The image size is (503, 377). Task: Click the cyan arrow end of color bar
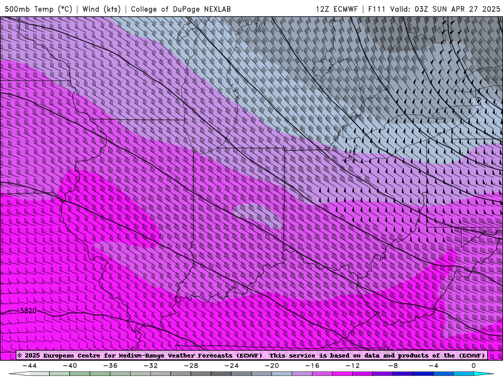[x=484, y=374]
